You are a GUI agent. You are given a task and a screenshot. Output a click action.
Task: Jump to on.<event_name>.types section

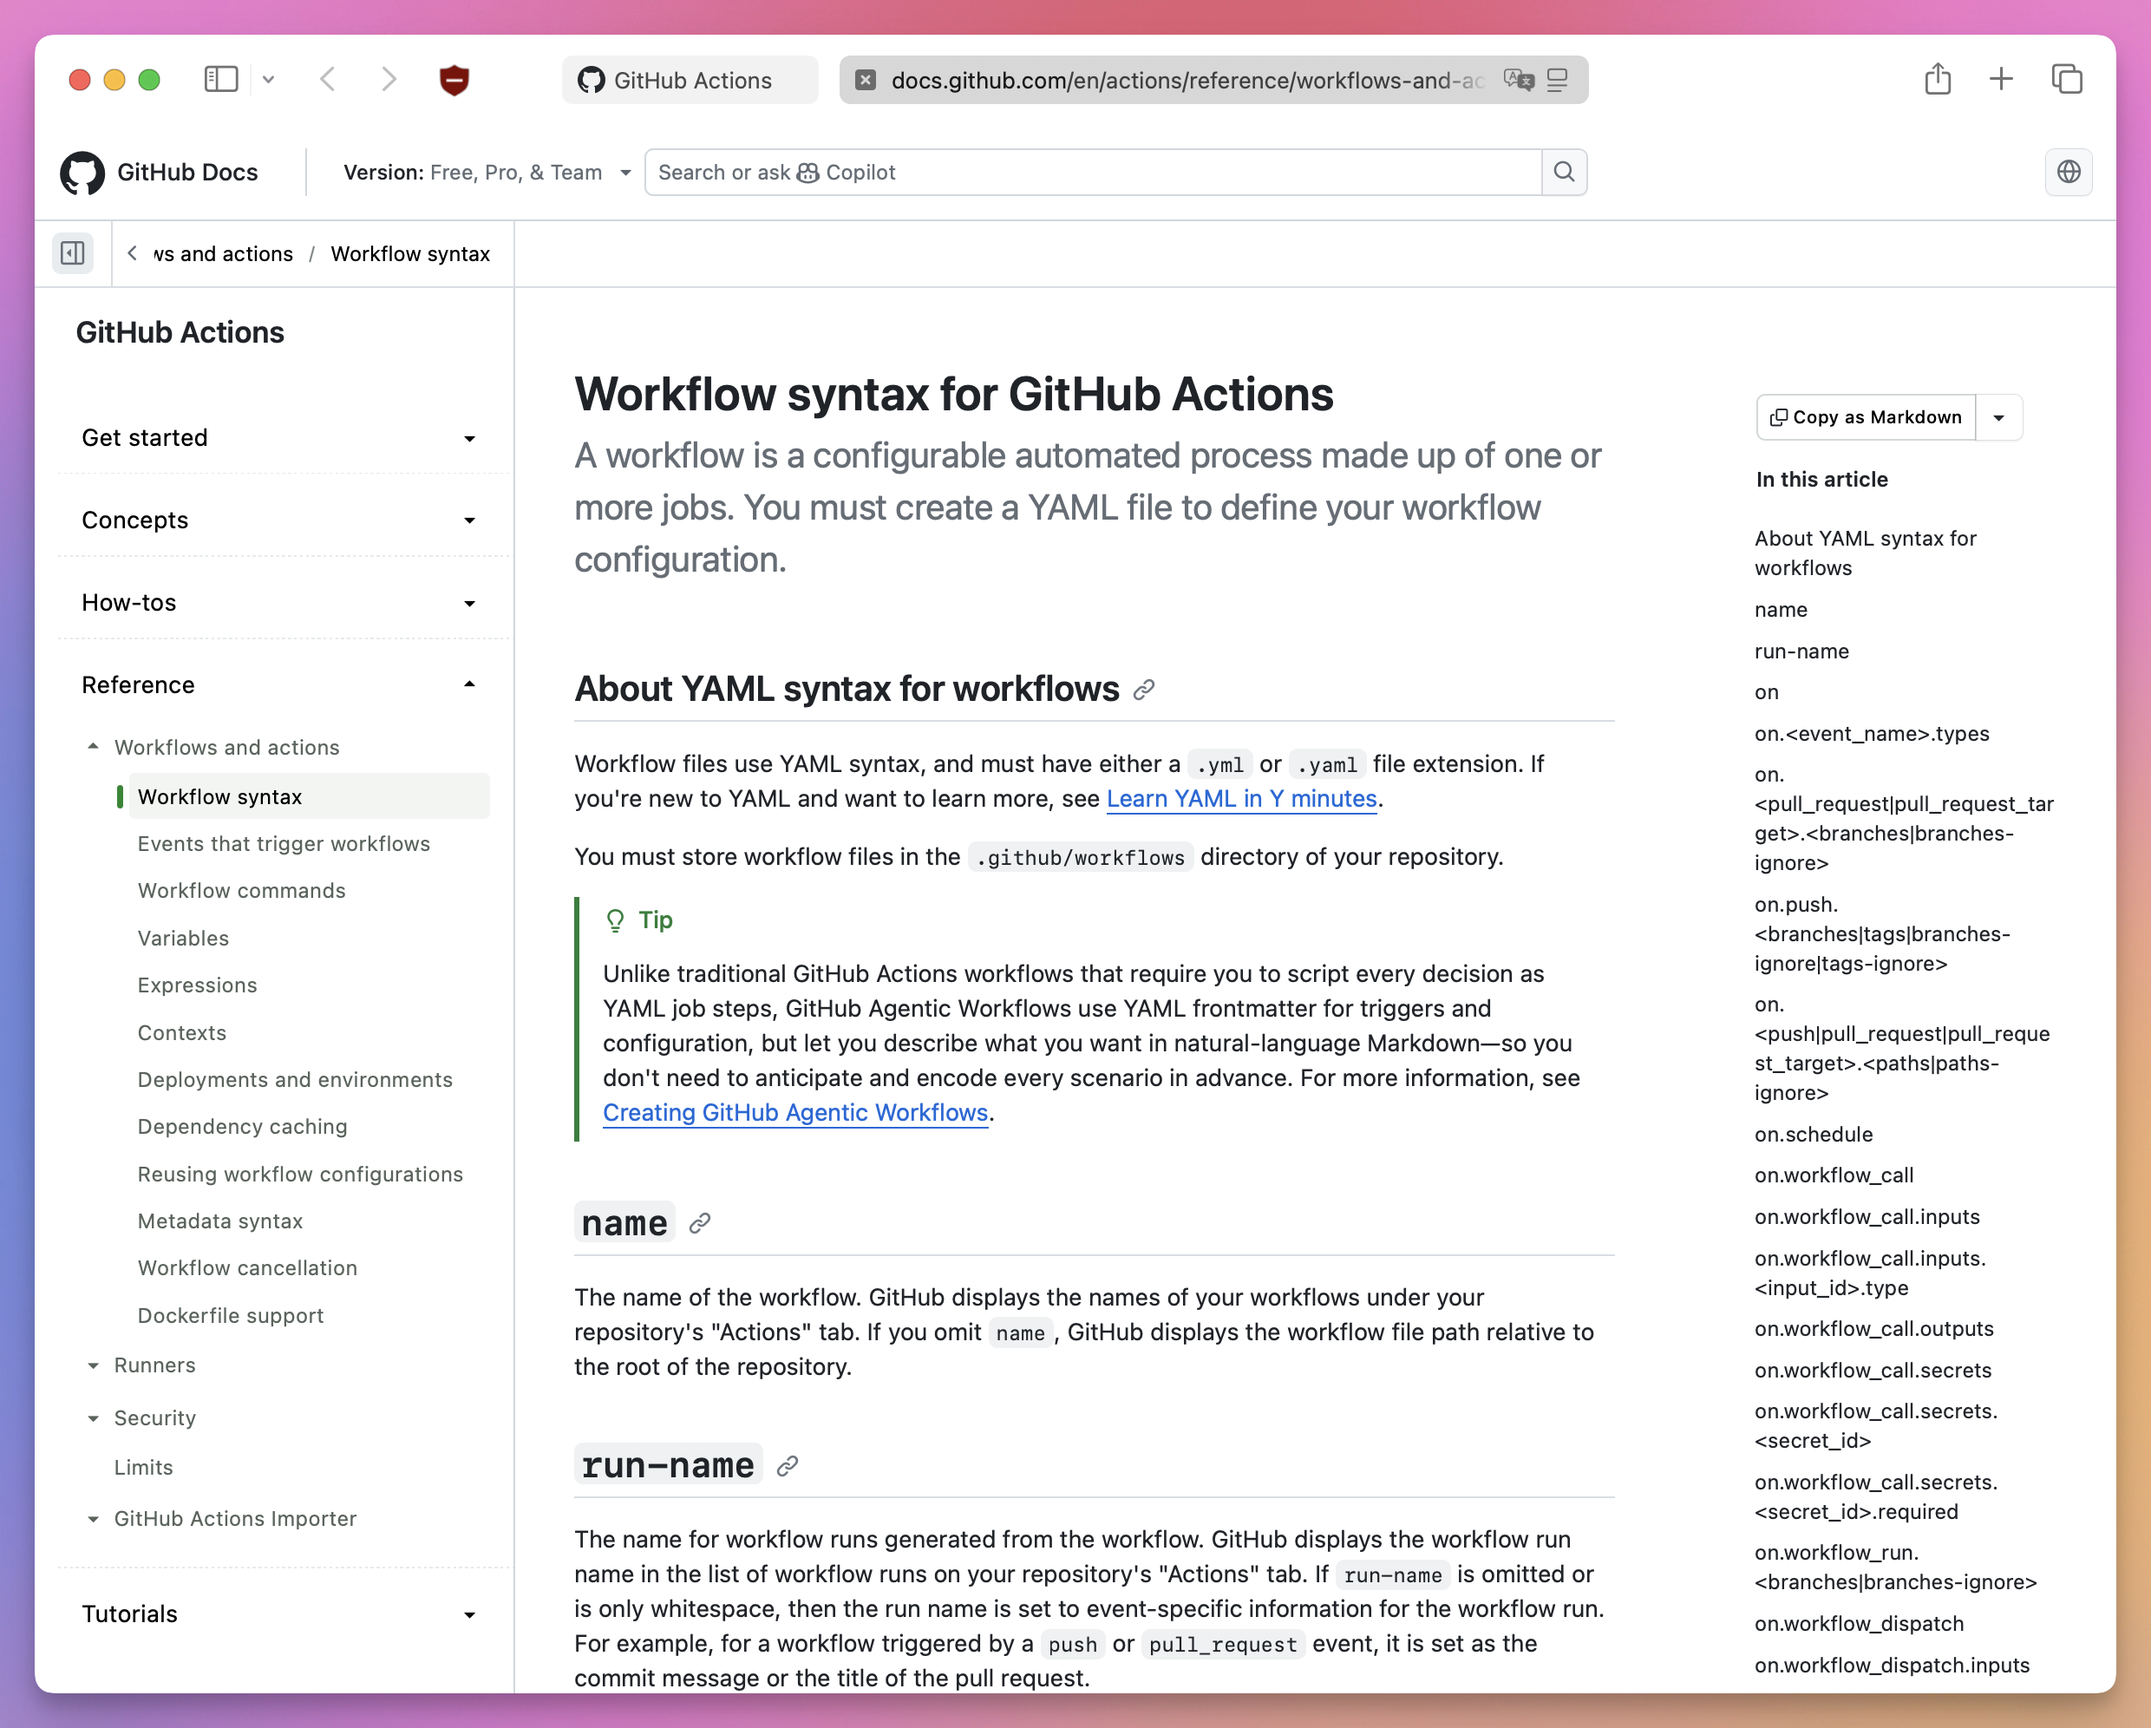(x=1871, y=733)
